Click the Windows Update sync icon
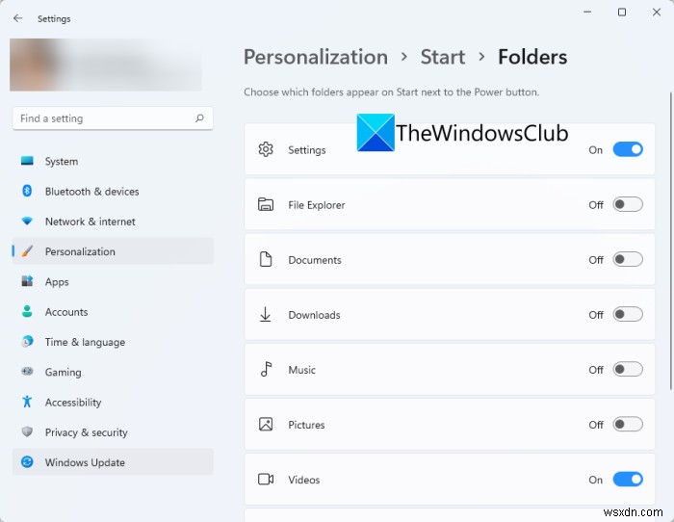 [27, 461]
